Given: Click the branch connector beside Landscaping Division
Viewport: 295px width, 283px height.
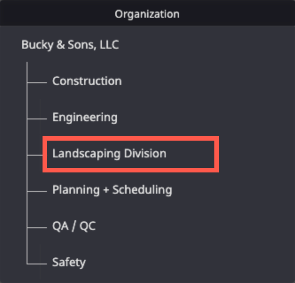Looking at the screenshot, I should point(35,155).
